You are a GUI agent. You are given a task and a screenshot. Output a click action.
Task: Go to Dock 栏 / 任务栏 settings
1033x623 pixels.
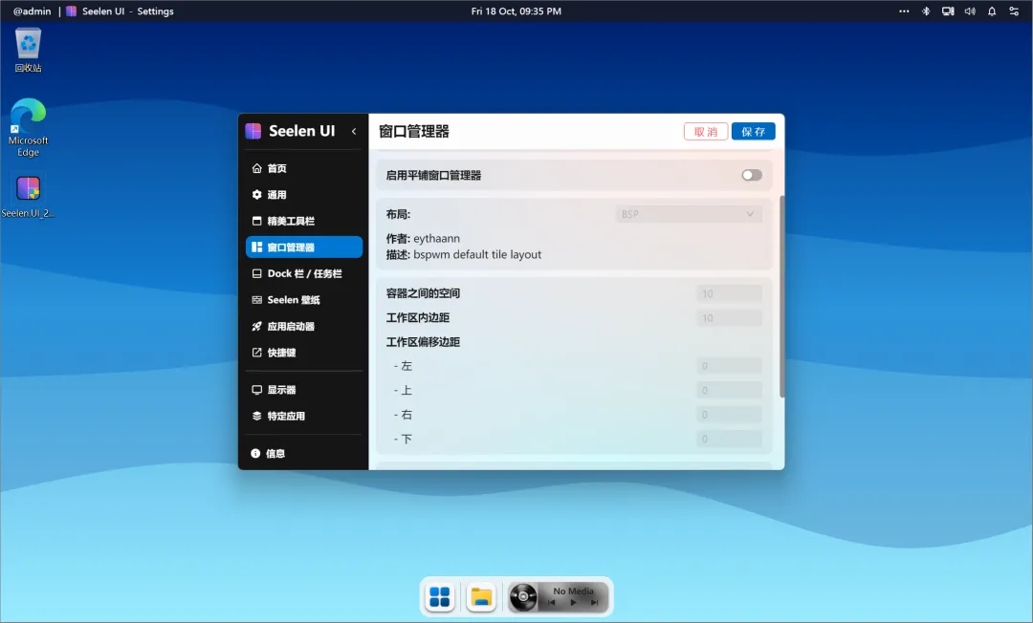point(303,273)
